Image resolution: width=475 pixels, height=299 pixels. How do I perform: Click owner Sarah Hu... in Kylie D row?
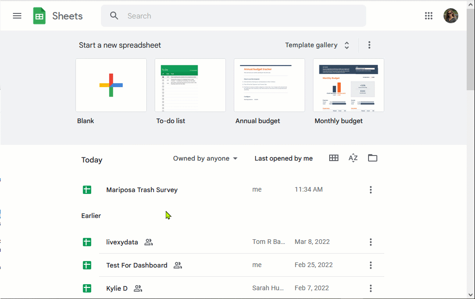[268, 288]
